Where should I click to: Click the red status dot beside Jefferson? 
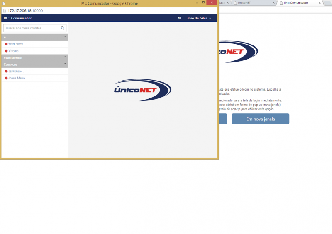coord(6,72)
